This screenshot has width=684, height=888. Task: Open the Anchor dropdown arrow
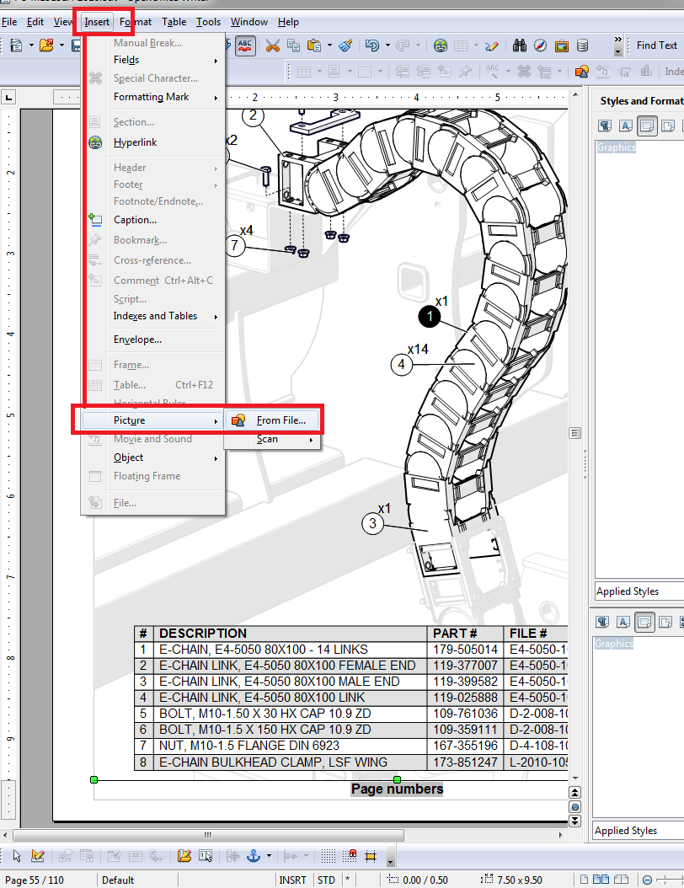(269, 856)
